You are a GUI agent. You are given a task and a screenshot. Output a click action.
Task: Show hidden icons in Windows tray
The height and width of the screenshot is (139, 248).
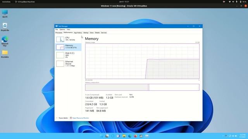(223, 136)
